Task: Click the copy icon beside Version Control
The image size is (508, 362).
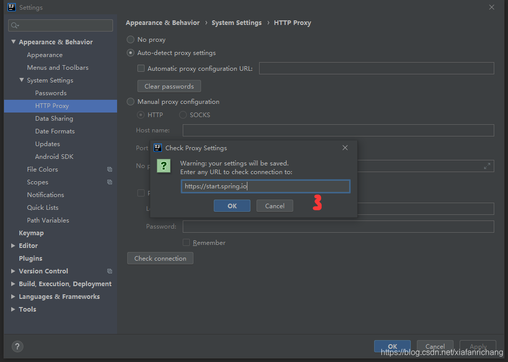Action: [109, 271]
